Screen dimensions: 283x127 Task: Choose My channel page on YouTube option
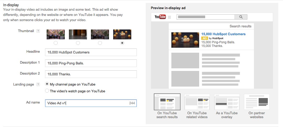pos(47,84)
